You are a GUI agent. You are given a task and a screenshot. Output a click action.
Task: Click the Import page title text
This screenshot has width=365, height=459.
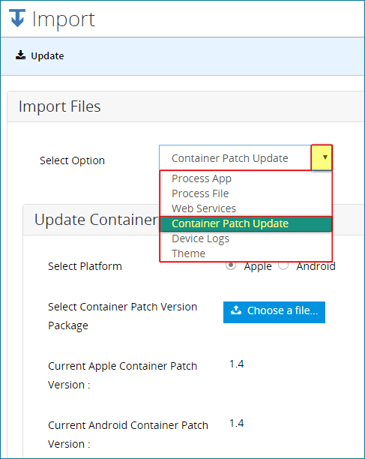64,19
